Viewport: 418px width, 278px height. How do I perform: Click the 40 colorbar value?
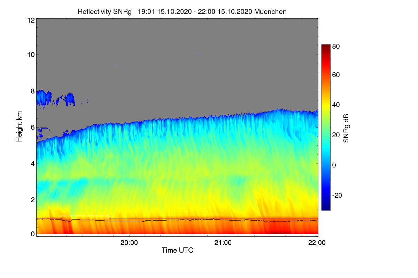336,105
